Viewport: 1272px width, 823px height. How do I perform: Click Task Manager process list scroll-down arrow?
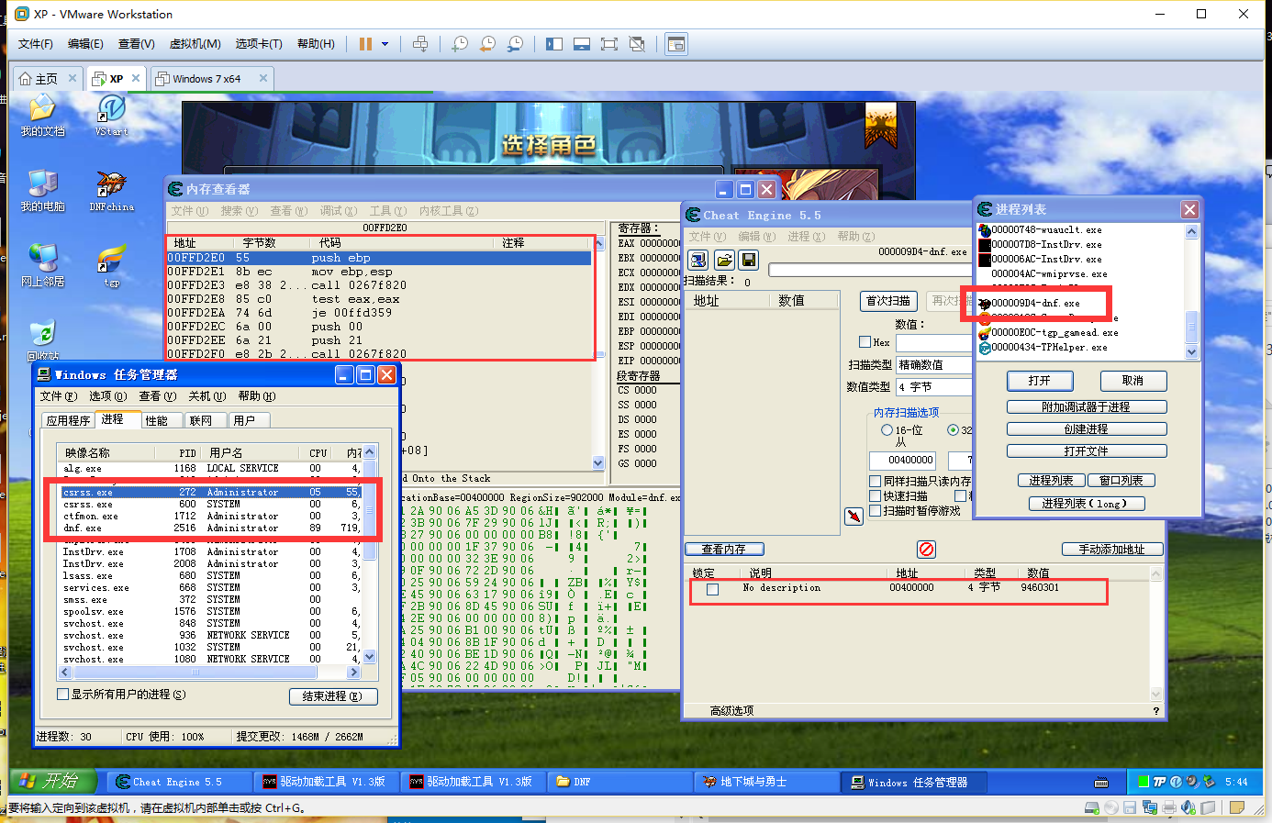[370, 657]
